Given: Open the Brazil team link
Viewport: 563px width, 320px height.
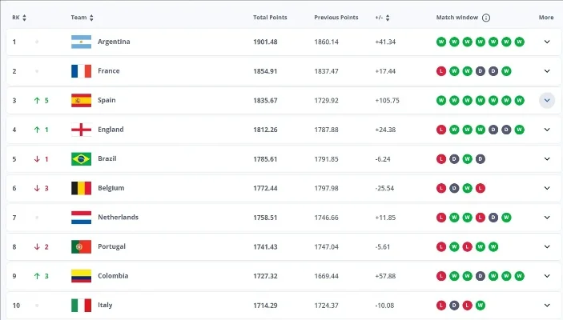Looking at the screenshot, I should point(107,158).
